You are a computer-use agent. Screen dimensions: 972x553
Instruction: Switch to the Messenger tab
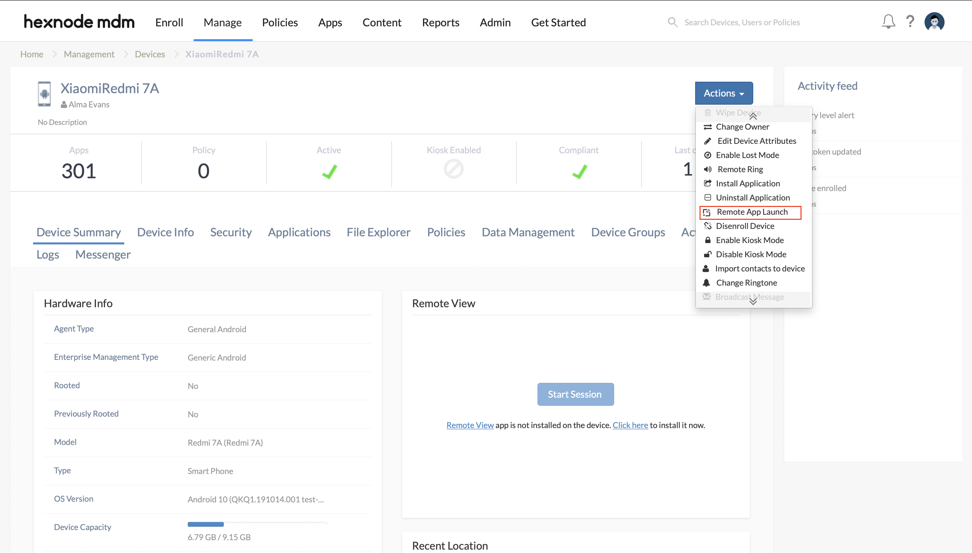pos(103,255)
